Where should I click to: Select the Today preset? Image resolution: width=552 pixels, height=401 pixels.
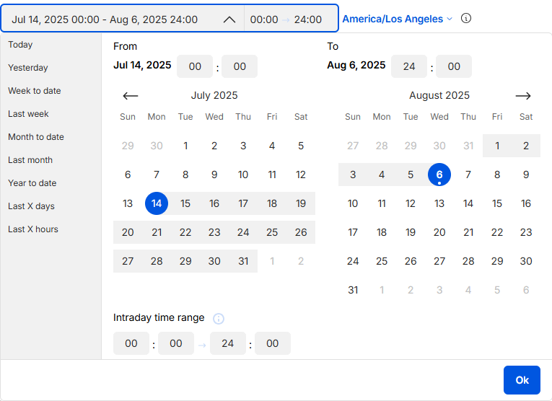point(20,45)
